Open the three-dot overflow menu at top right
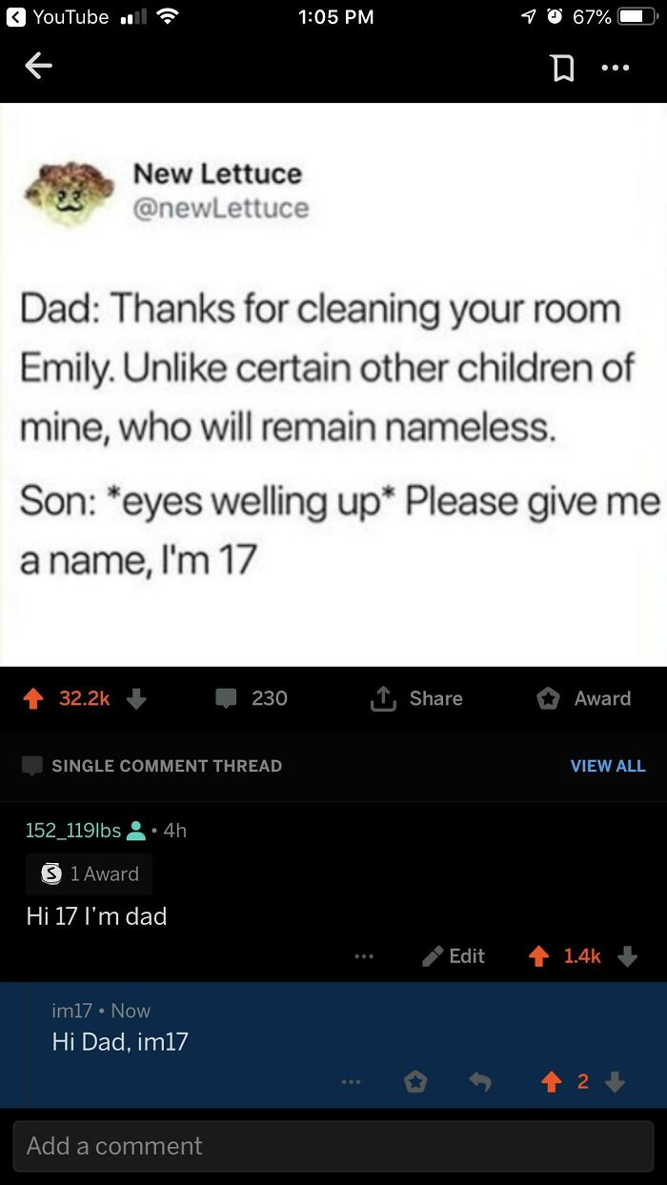The width and height of the screenshot is (667, 1185). coord(616,67)
